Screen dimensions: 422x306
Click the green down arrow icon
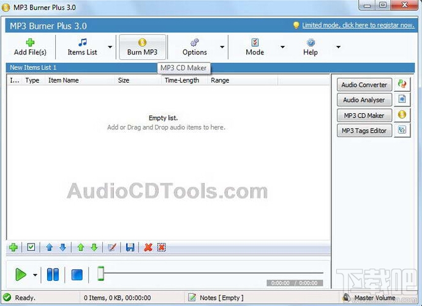pos(94,247)
